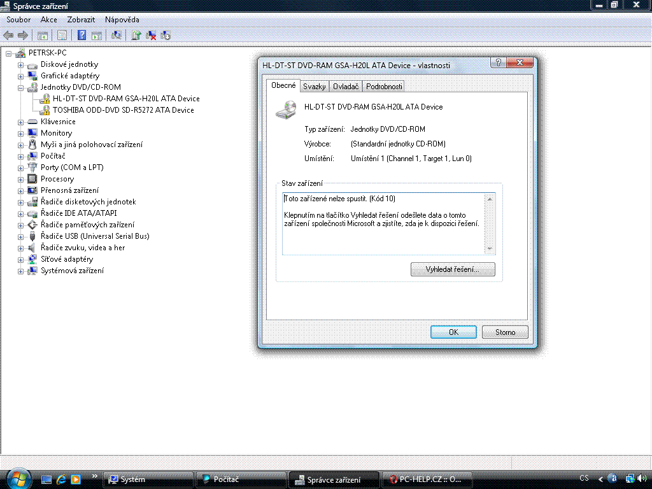Switch to the Ovladač tab

[x=346, y=87]
